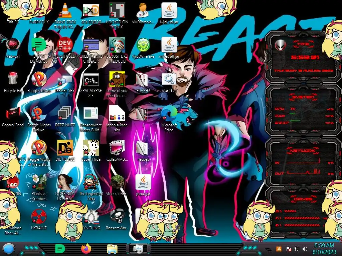Screen dimensions: 342x256
Task: Switch to the active monitor app on taskbar
Action: 138,249
